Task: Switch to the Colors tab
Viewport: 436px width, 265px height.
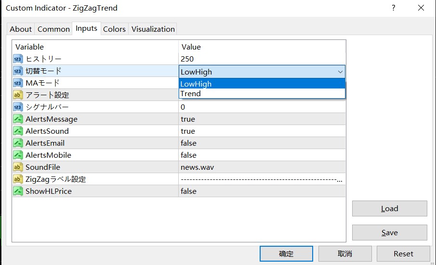Action: point(114,29)
